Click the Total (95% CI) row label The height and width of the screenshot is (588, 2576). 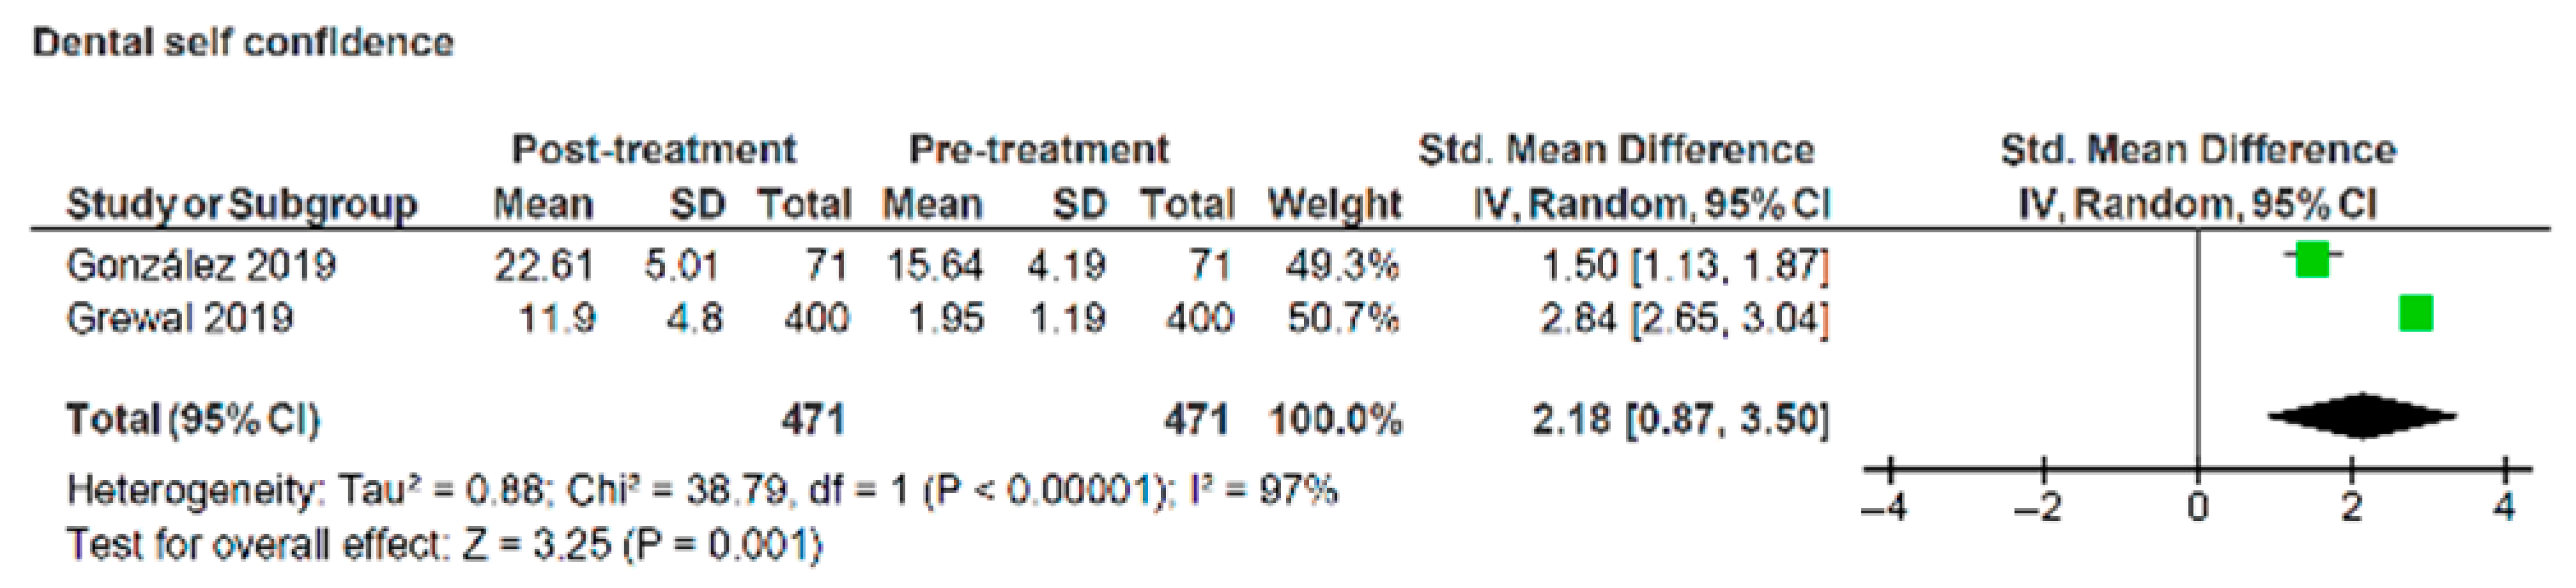point(193,419)
